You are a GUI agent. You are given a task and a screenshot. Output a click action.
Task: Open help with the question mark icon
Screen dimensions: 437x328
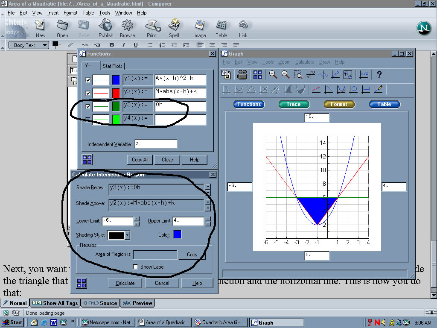tap(379, 75)
